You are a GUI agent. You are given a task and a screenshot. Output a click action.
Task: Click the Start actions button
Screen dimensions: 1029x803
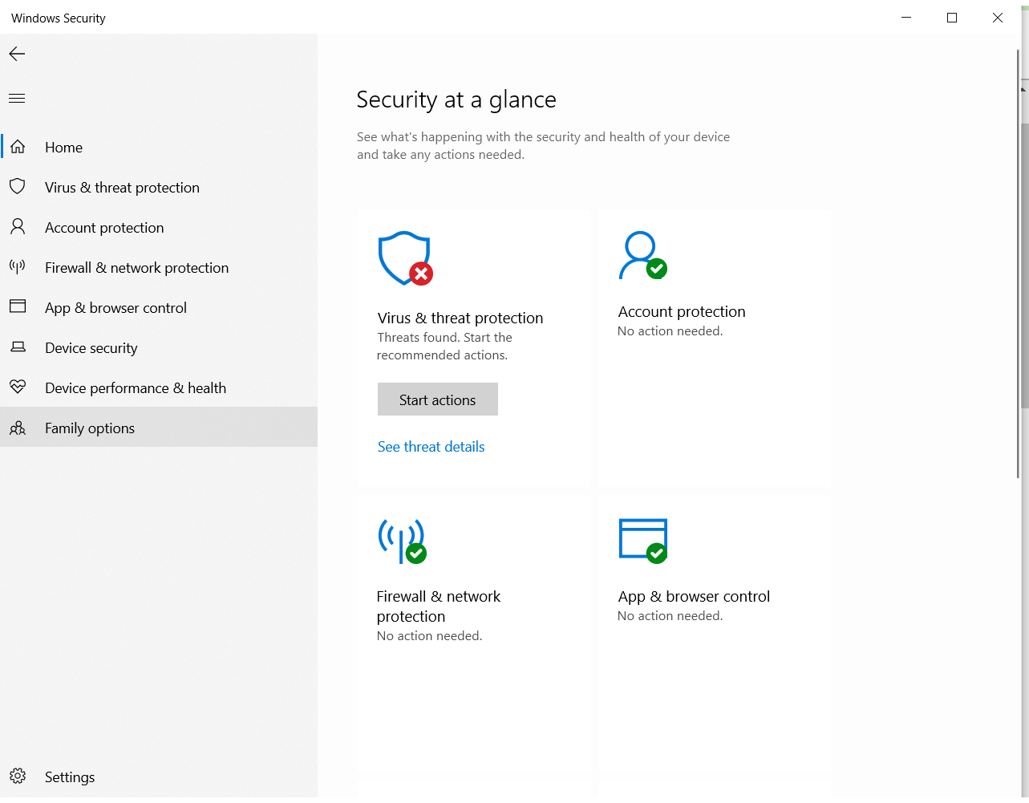pyautogui.click(x=438, y=399)
